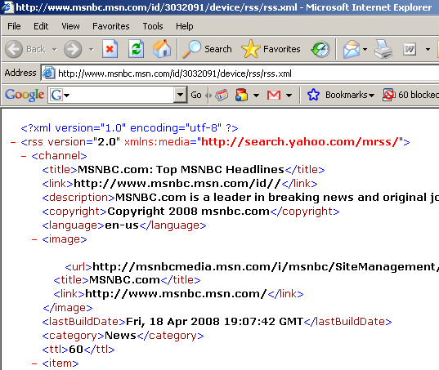Image resolution: width=439 pixels, height=370 pixels.
Task: Click the MSNBC.com: Top MSNBC Headlines title text
Action: coord(181,169)
